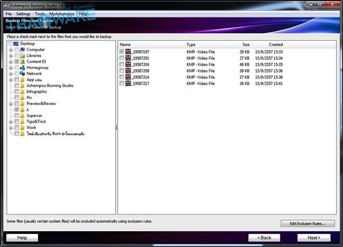Image resolution: width=343 pixels, height=247 pixels.
Task: Open the Settings menu
Action: coord(23,14)
